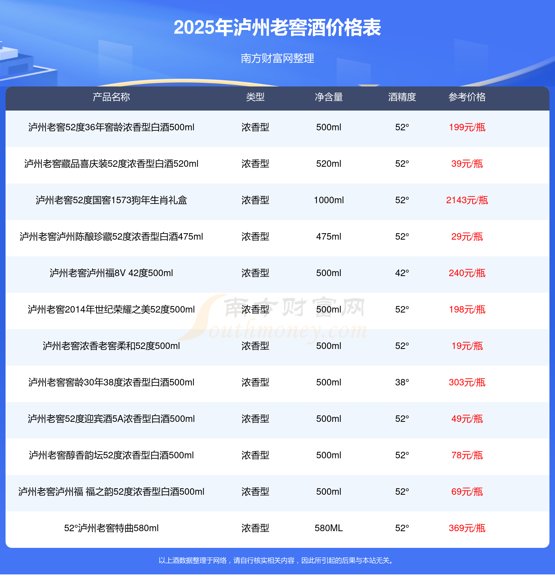Click the 69元/瓶 price

(467, 492)
